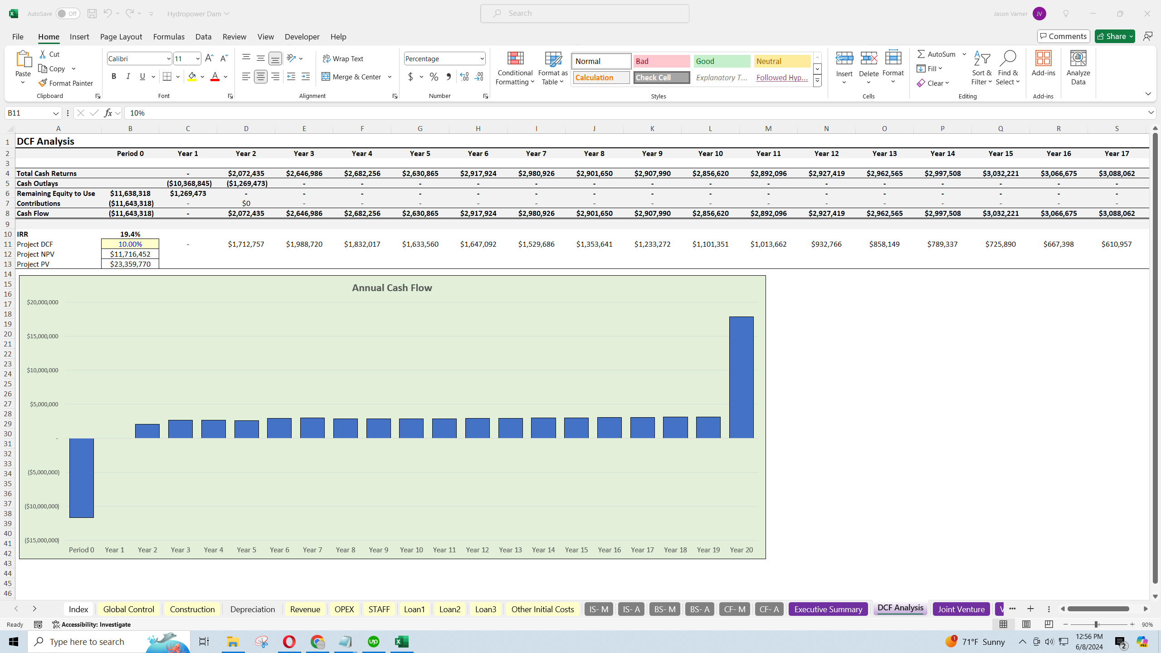Viewport: 1161px width, 653px height.
Task: Apply the Good cell style
Action: coord(722,61)
